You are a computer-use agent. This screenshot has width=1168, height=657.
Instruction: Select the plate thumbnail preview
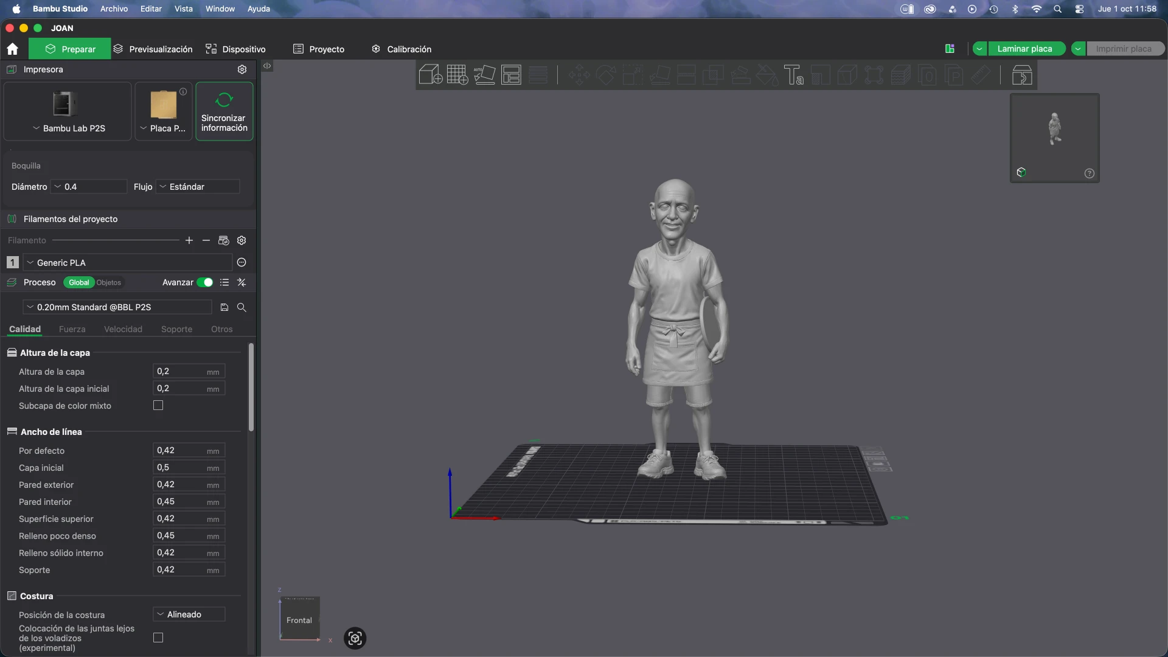[x=1055, y=138]
